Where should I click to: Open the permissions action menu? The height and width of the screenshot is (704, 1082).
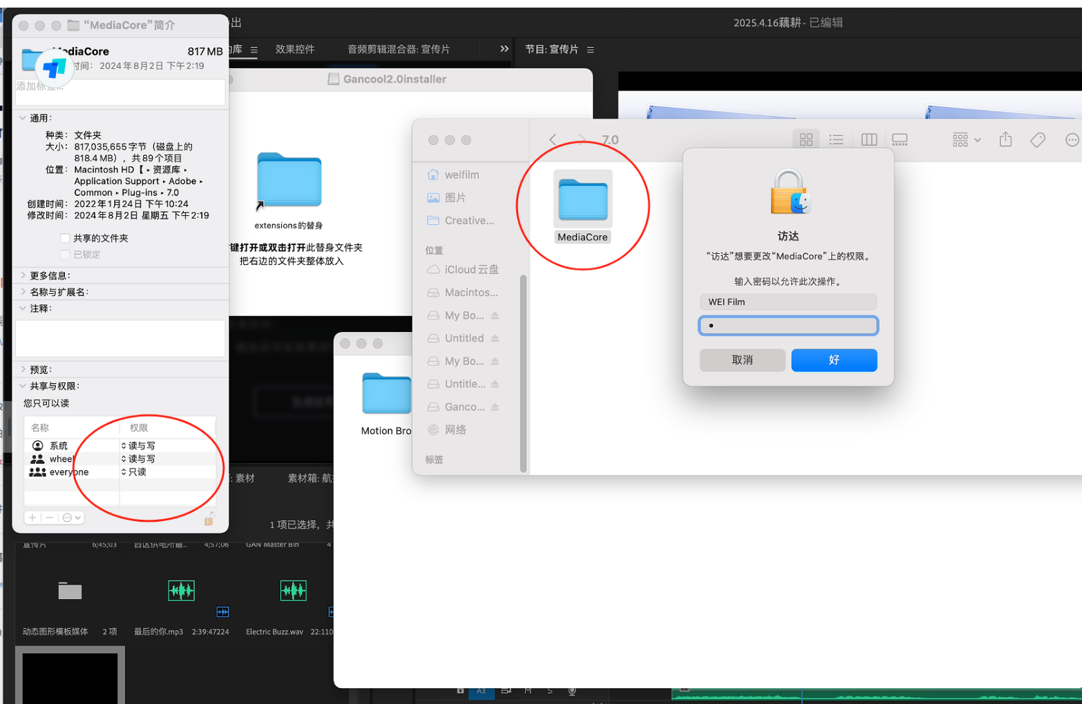pos(72,518)
